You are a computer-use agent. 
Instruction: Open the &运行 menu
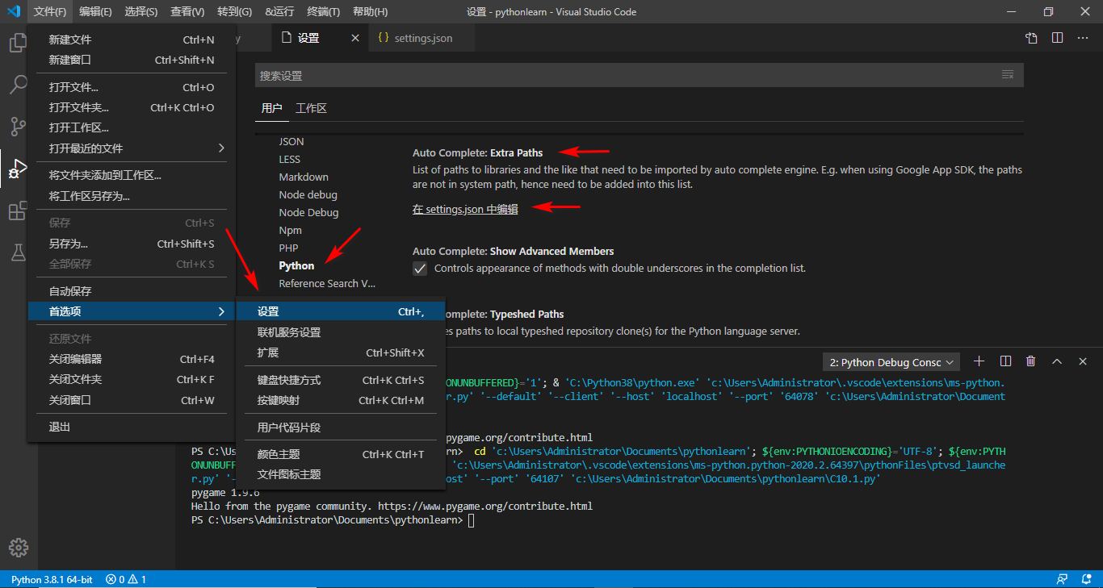coord(279,11)
